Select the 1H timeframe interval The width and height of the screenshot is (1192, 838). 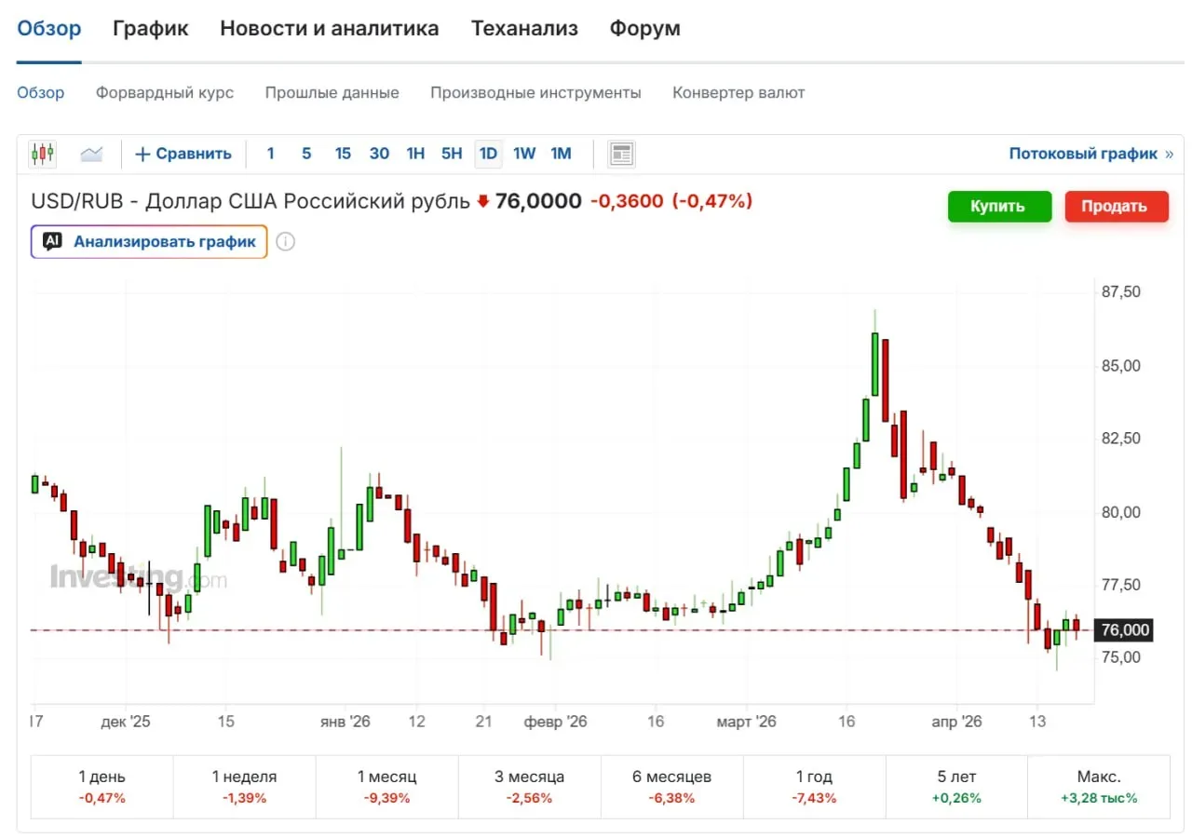(x=415, y=154)
